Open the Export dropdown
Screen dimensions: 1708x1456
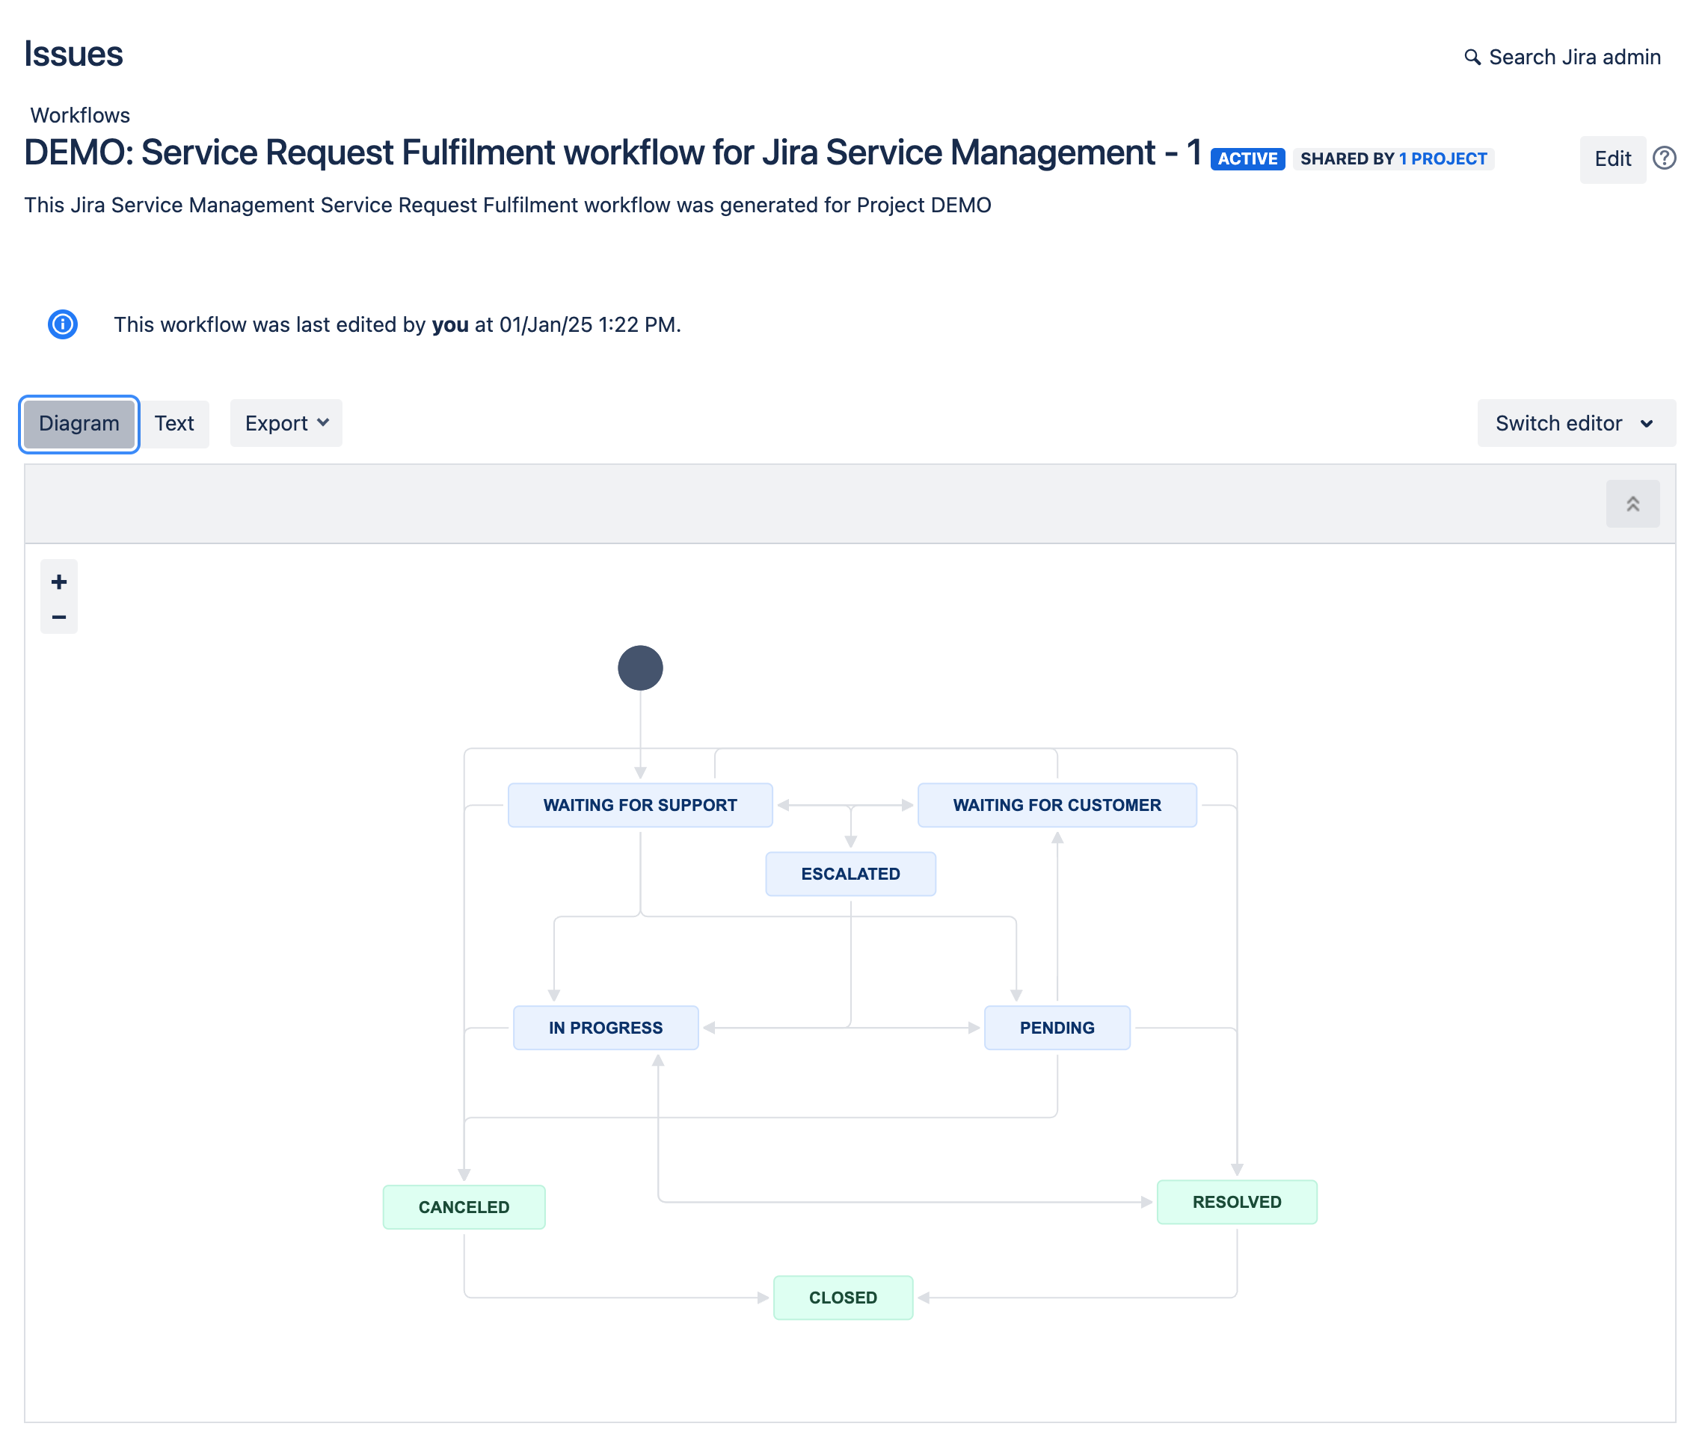tap(286, 424)
